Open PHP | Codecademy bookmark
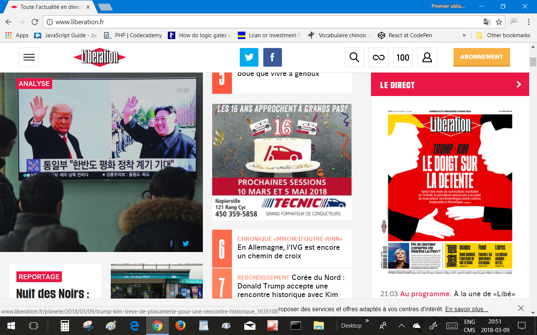537x335 pixels. (133, 35)
